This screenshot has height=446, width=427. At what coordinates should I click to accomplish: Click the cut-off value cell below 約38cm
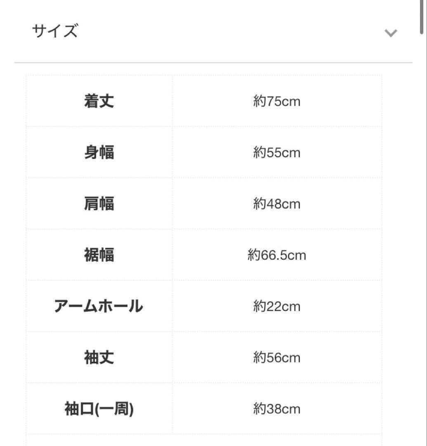pyautogui.click(x=277, y=440)
